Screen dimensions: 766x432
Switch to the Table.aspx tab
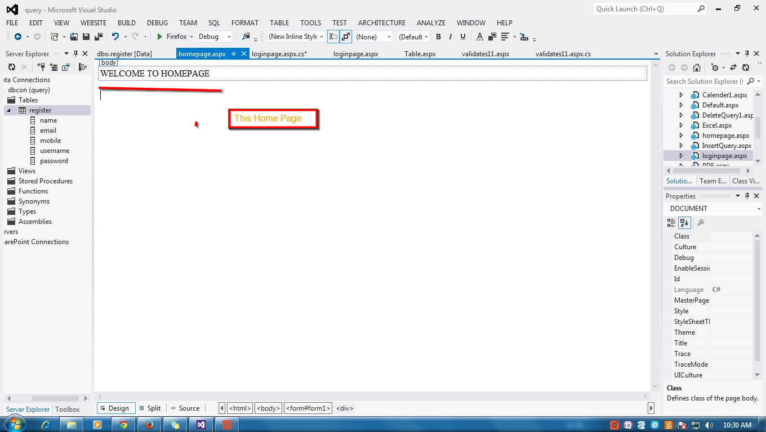420,54
